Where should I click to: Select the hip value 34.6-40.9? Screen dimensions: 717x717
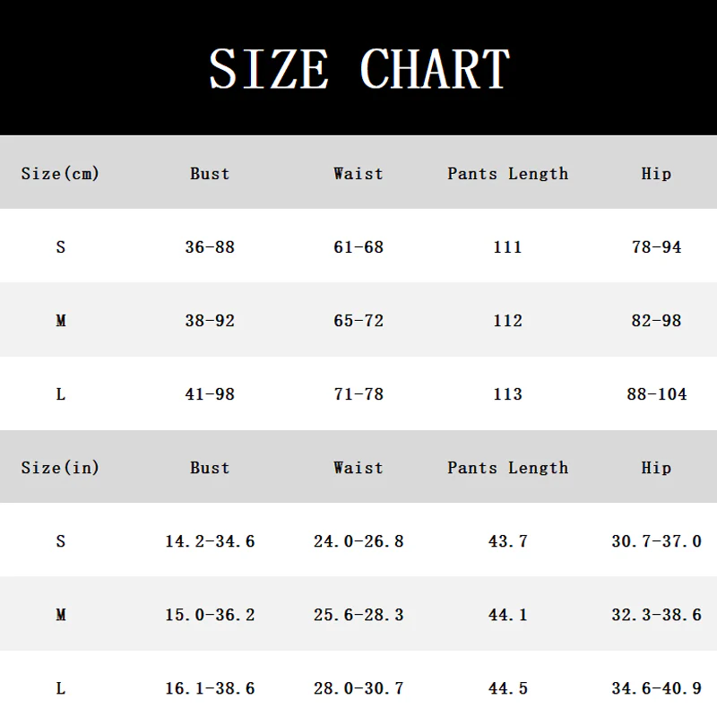click(657, 688)
